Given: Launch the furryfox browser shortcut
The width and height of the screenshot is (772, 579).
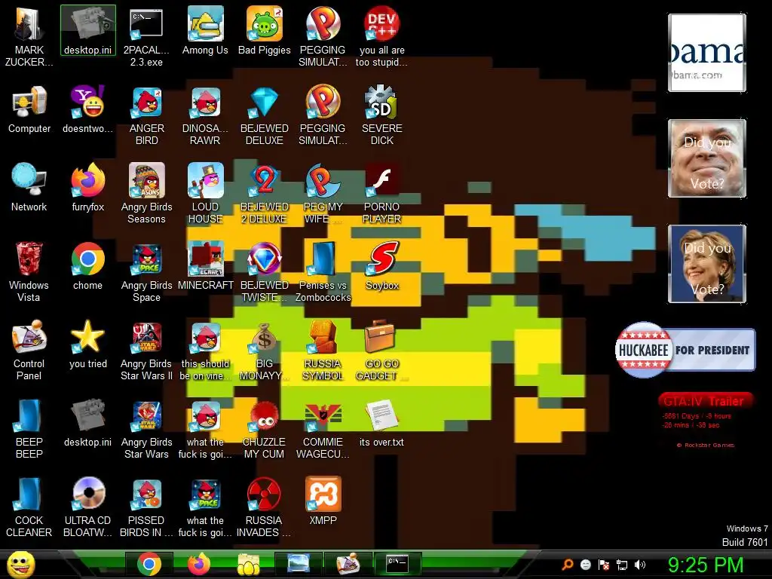Looking at the screenshot, I should coord(88,188).
